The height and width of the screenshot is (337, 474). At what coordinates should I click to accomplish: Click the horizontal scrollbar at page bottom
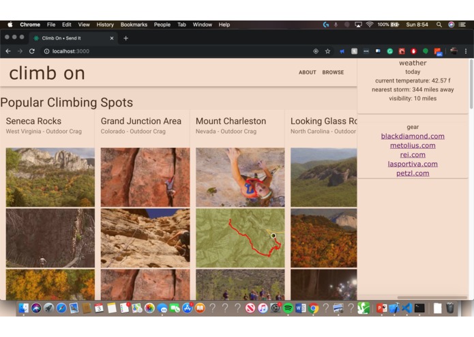tap(432, 297)
